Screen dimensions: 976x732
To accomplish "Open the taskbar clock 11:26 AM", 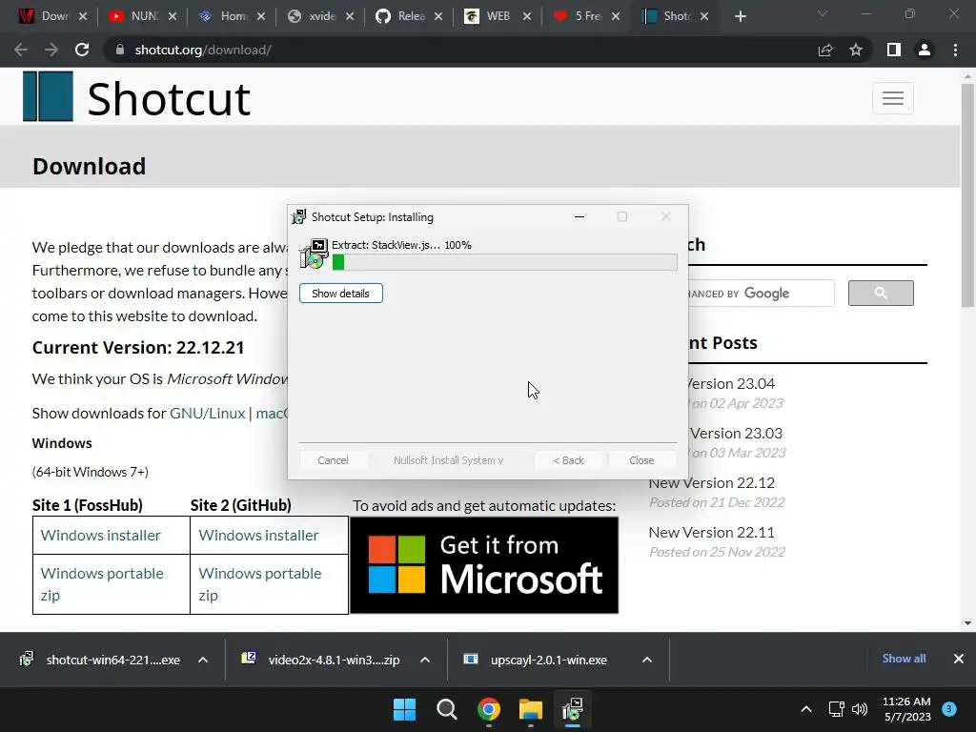I will click(906, 709).
